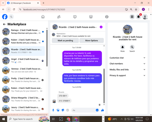
Task: Open the Oriana Margarita conversation
Action: pos(23,99)
